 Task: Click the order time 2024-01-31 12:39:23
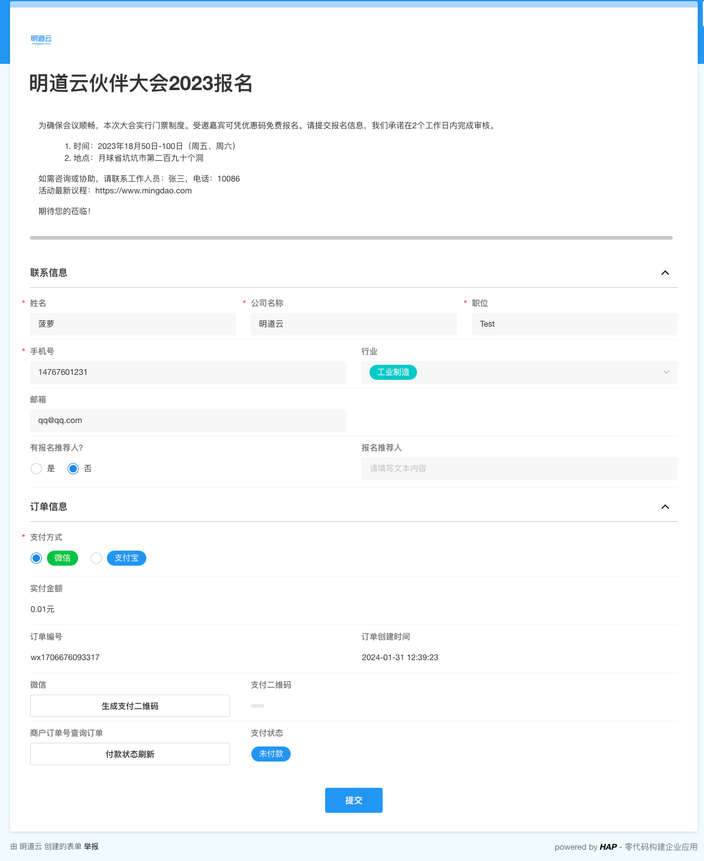click(x=400, y=658)
